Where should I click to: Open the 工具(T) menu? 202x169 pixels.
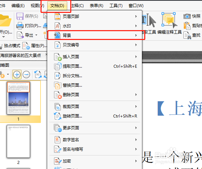(x=116, y=6)
